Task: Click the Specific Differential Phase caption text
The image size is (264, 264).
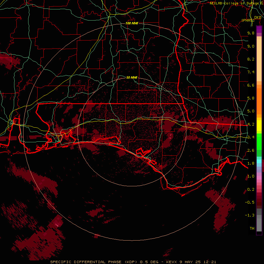Action: 133,262
